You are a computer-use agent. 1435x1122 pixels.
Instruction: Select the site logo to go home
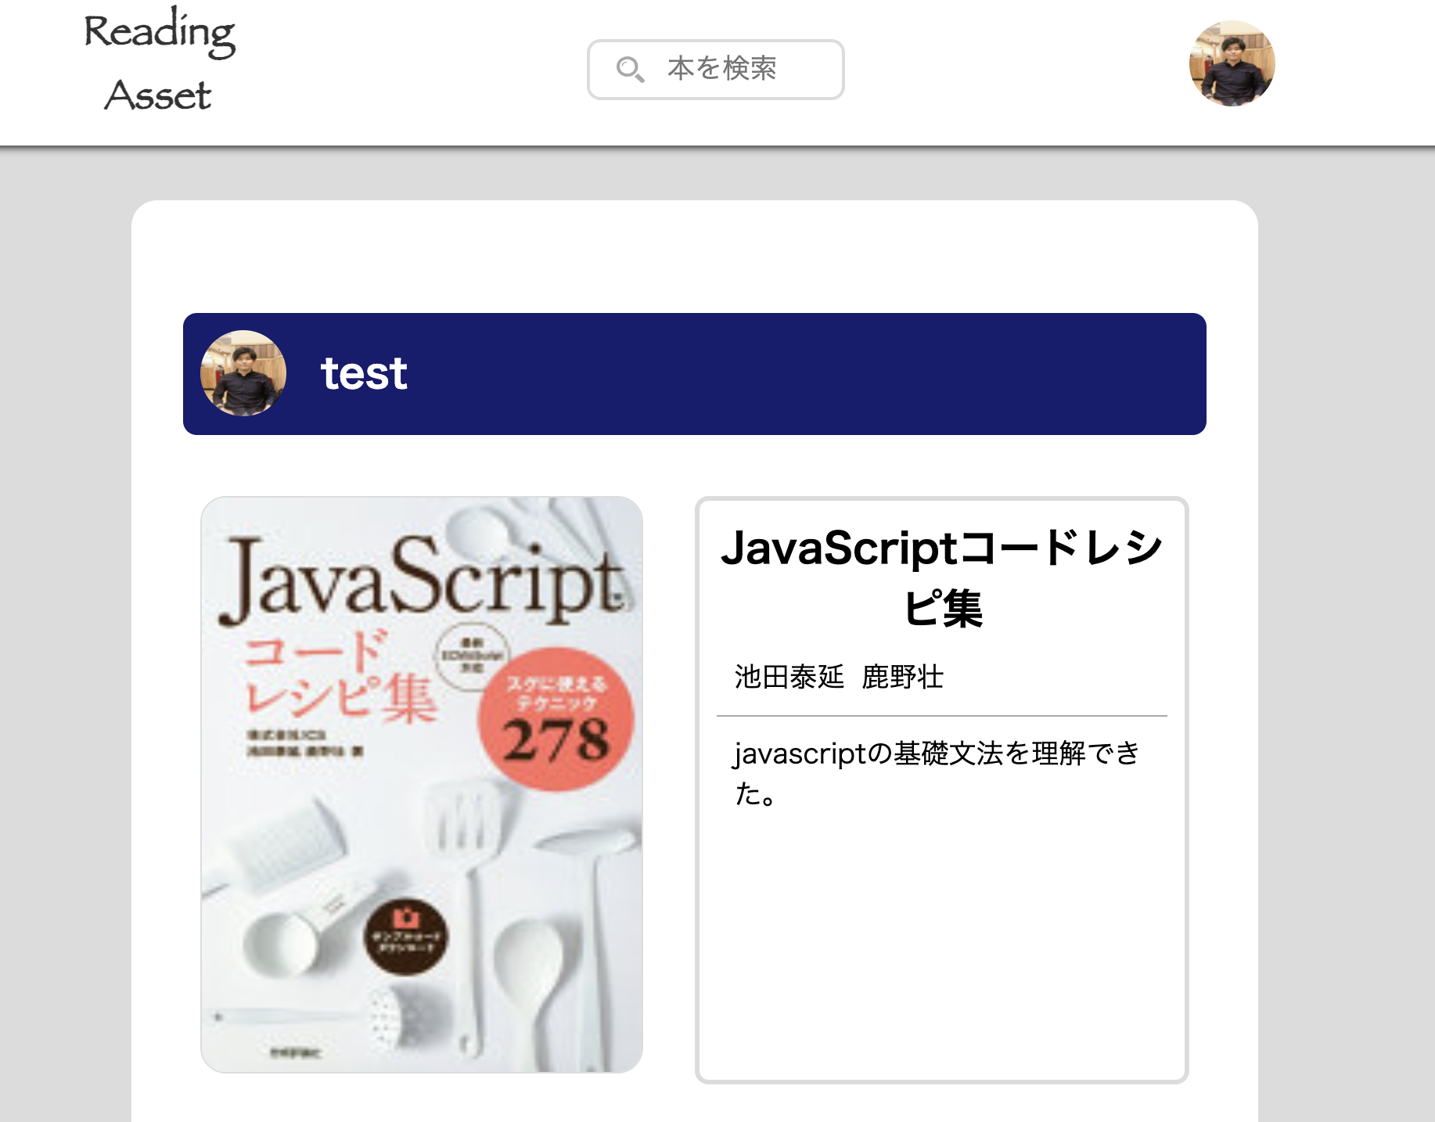click(x=158, y=59)
